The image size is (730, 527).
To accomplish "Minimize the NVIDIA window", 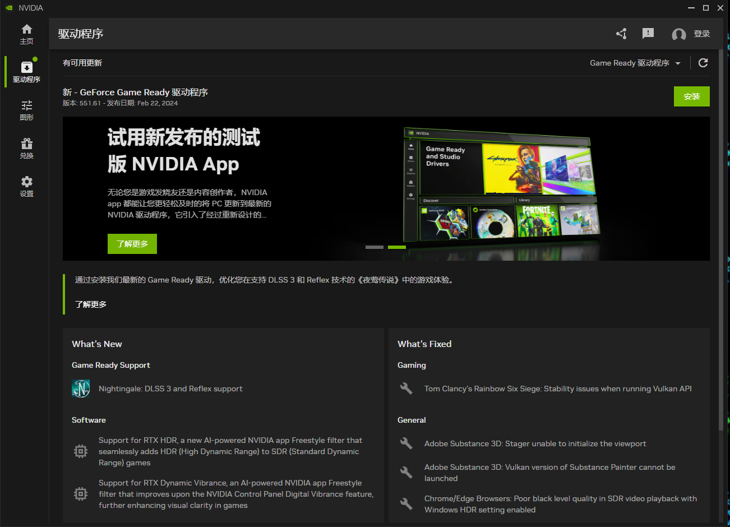I will [x=691, y=8].
